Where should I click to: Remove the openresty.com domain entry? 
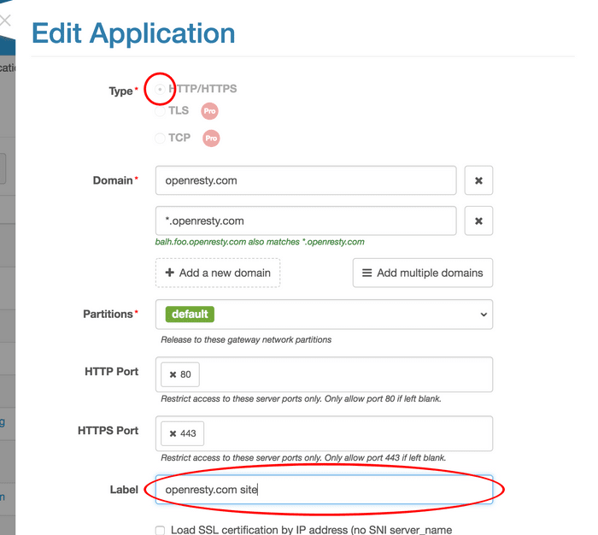point(478,180)
